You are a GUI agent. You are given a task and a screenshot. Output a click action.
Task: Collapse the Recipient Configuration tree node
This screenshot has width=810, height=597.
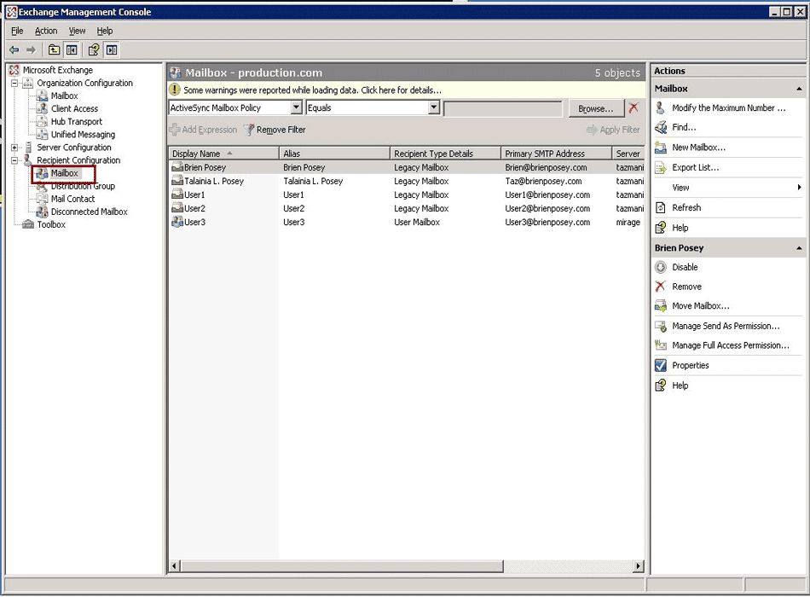tap(14, 160)
